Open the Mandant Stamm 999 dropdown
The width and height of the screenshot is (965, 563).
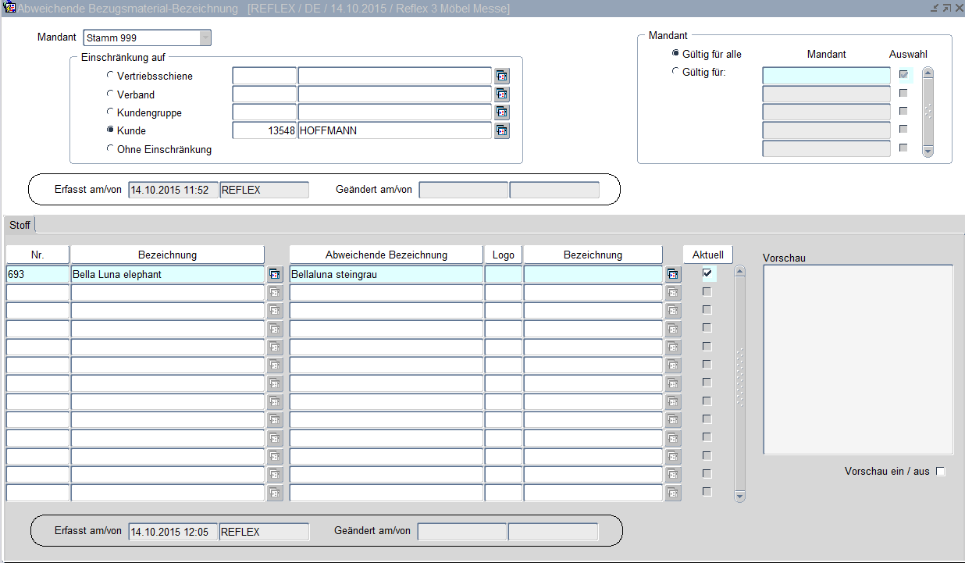pyautogui.click(x=205, y=37)
